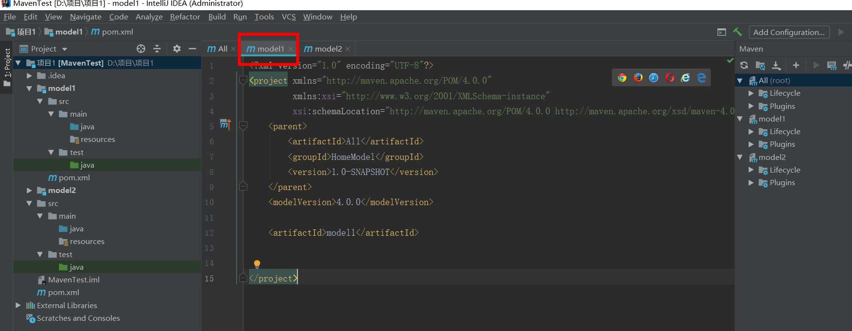
Task: Open pom in Edge browser icon
Action: [701, 78]
